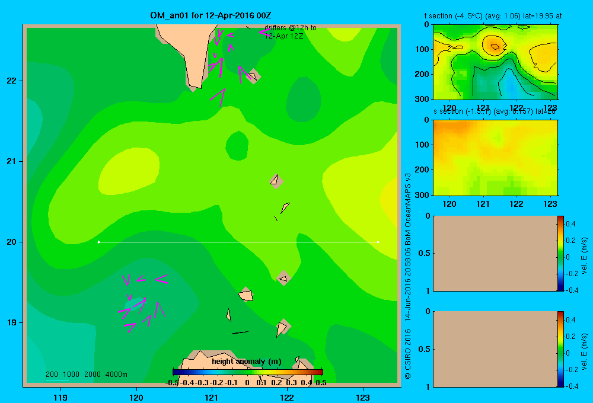Click depth label 100 on t section axis
593x403 pixels.
tap(422, 49)
